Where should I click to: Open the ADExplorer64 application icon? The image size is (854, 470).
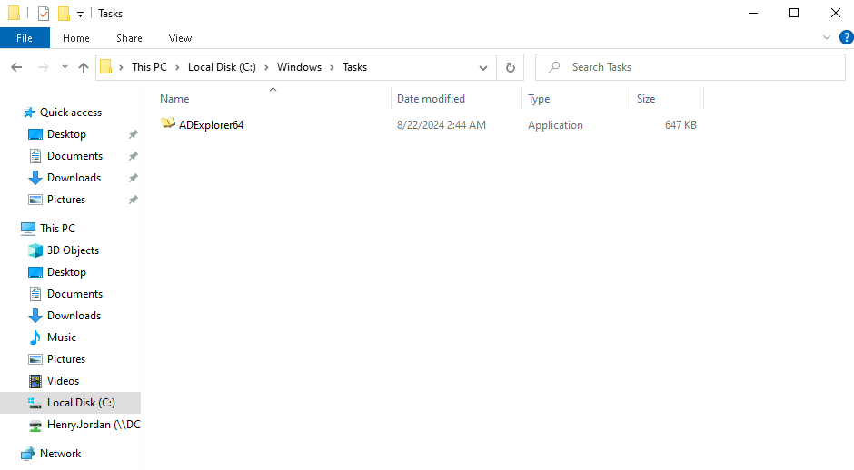(x=168, y=123)
